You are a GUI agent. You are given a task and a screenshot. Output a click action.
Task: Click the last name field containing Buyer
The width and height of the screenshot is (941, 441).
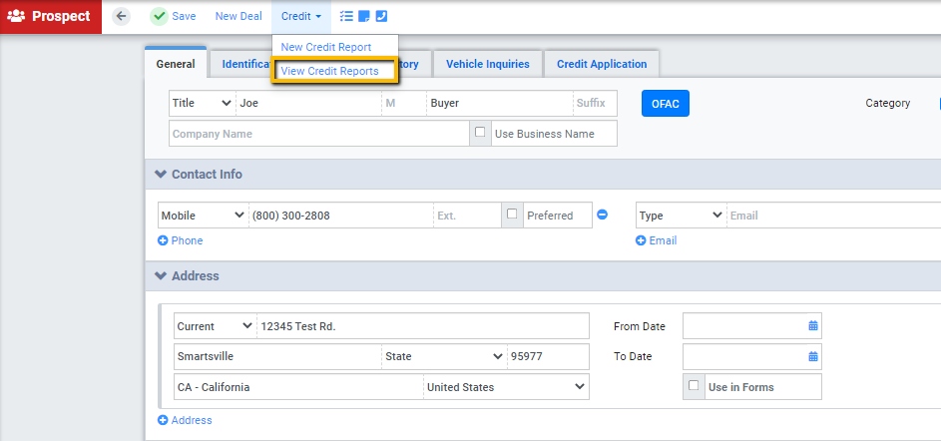pyautogui.click(x=500, y=103)
